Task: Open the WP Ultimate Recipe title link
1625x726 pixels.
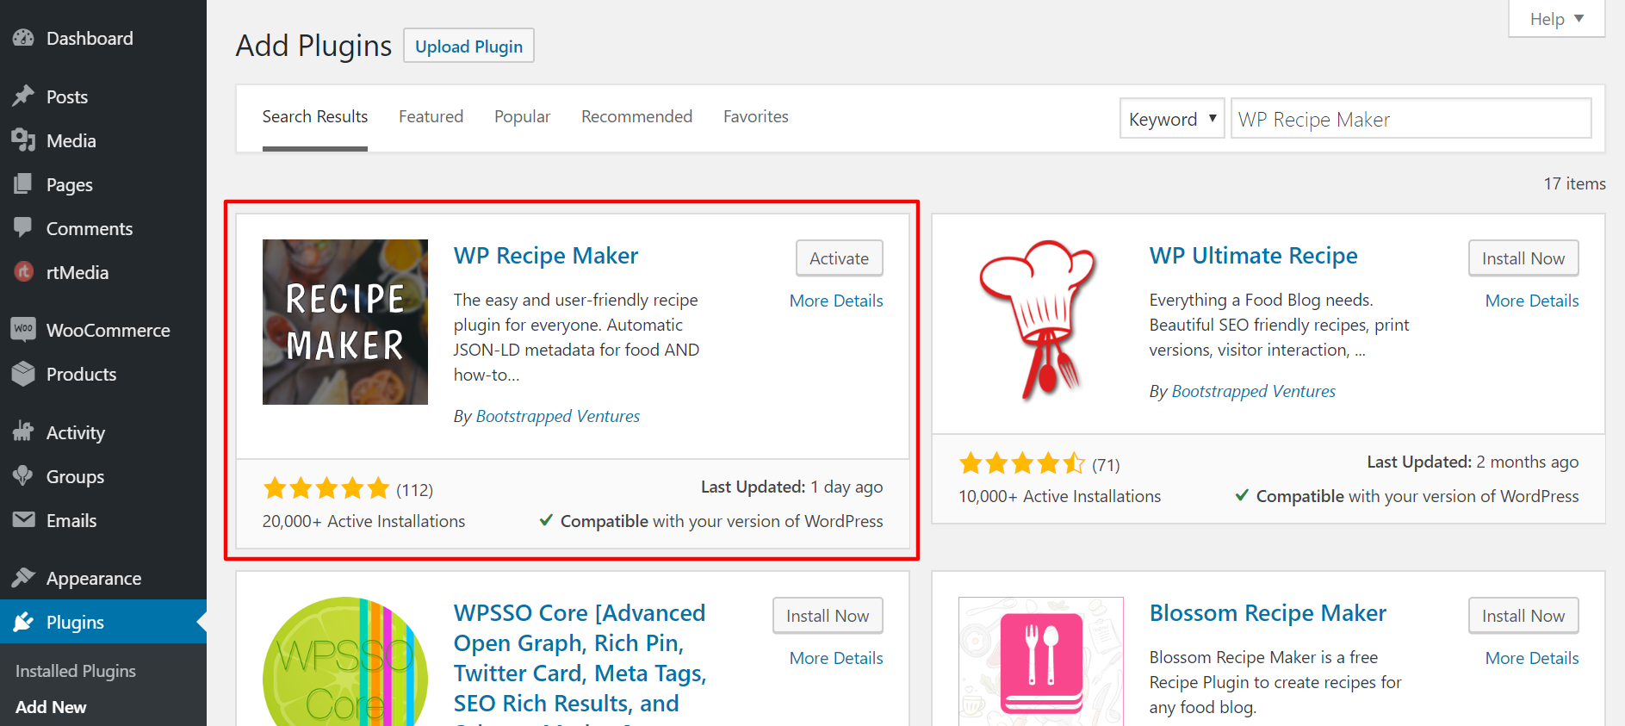Action: click(1253, 256)
